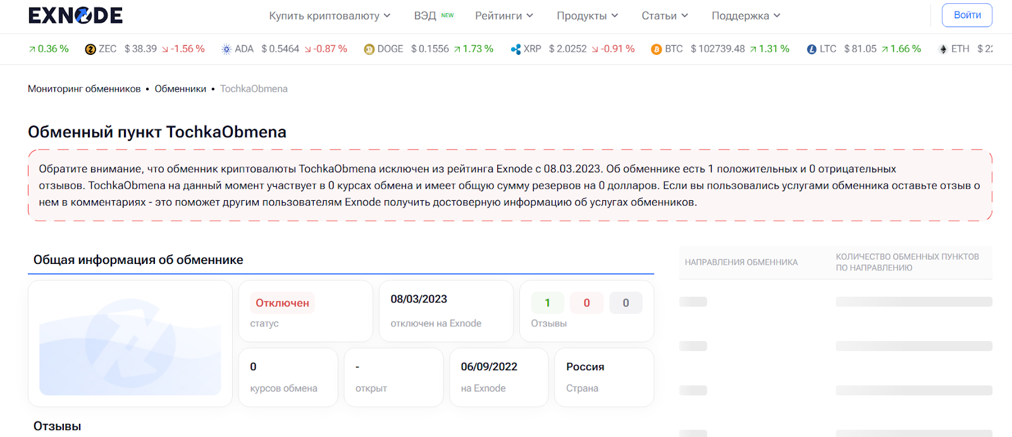The image size is (1012, 437).
Task: Open the Мониторинг обменников breadcrumb link
Action: click(x=84, y=89)
